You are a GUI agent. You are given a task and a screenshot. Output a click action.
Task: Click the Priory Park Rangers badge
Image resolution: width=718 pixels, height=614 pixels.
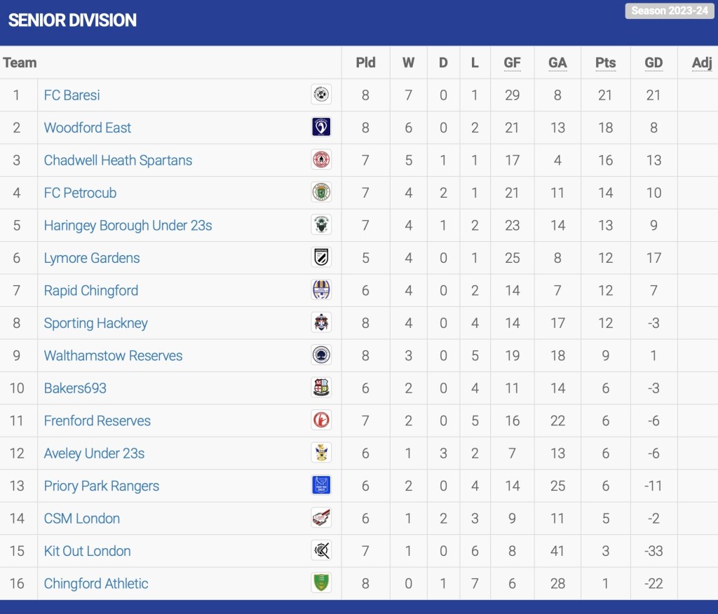click(321, 485)
